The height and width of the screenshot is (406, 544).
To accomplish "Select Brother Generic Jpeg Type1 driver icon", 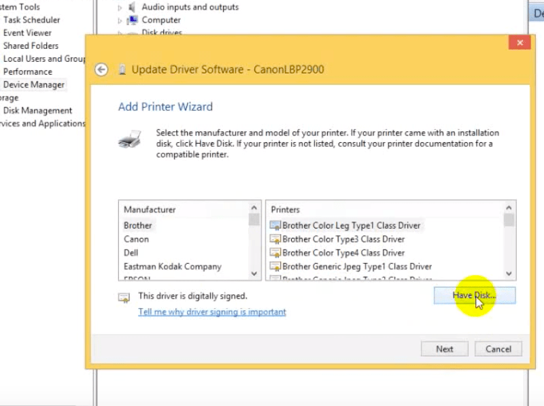I will pos(275,267).
